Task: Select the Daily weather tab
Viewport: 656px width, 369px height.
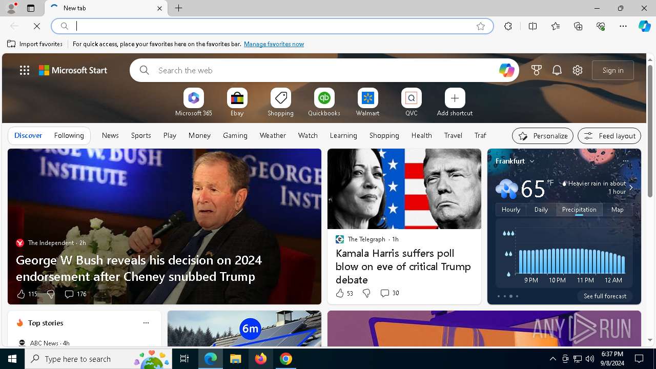Action: click(541, 210)
